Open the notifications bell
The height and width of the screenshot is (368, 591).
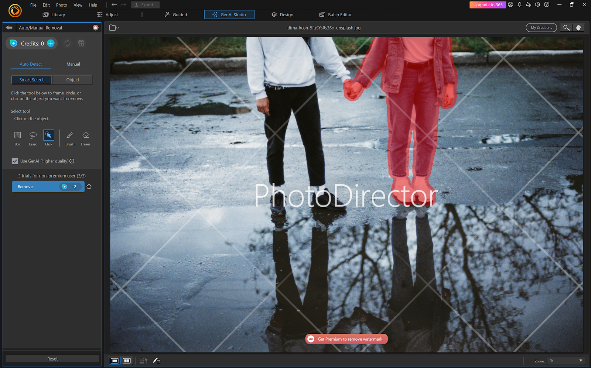pyautogui.click(x=519, y=4)
